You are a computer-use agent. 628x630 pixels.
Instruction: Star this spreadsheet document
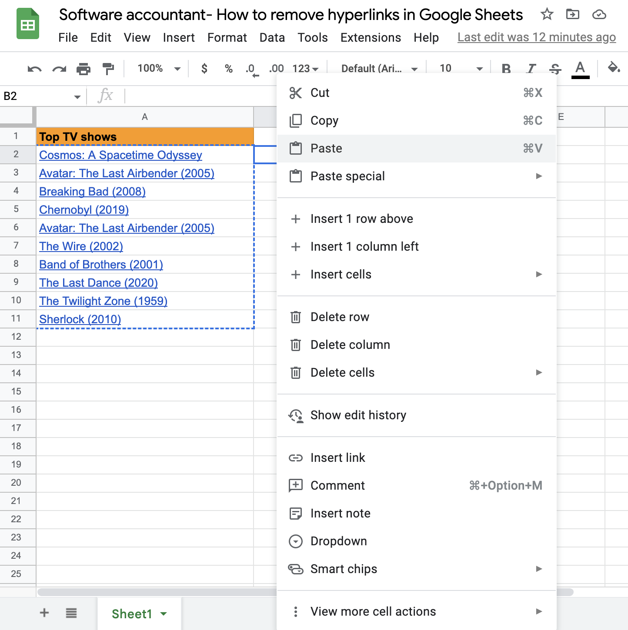pos(547,14)
